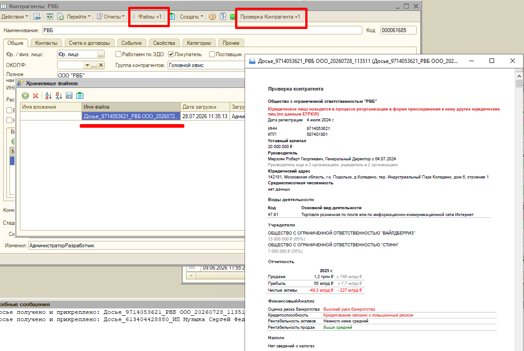Click the document list icon after help
The image size is (524, 351).
tap(223, 17)
